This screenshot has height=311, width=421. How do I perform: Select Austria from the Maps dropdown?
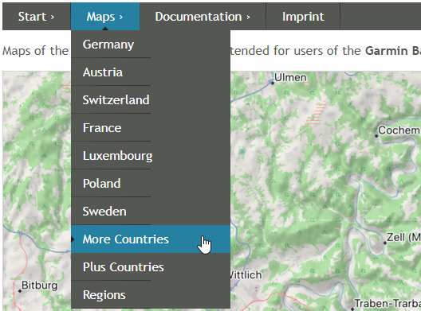[151, 72]
